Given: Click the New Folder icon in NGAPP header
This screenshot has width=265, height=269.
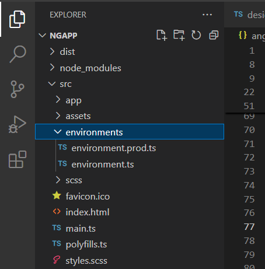Looking at the screenshot, I should 179,35.
